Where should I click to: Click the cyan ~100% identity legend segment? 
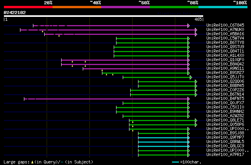point(223,7)
